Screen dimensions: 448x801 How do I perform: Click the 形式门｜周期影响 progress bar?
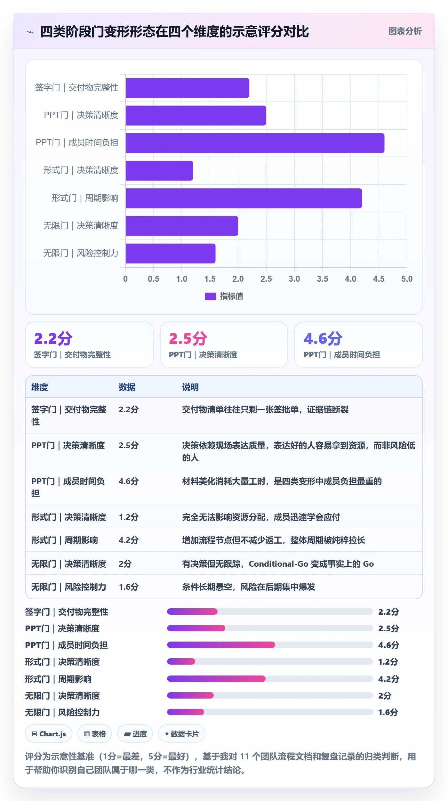pos(270,679)
